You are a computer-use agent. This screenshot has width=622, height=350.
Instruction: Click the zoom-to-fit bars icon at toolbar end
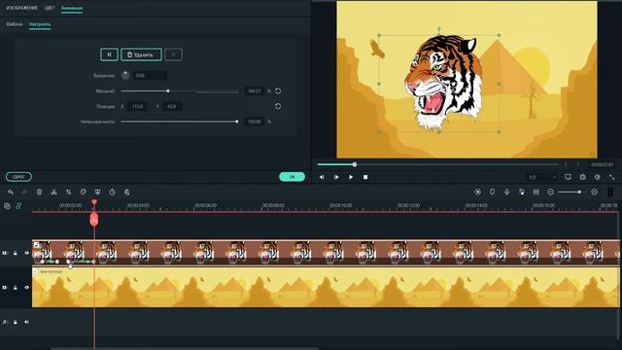tap(610, 192)
